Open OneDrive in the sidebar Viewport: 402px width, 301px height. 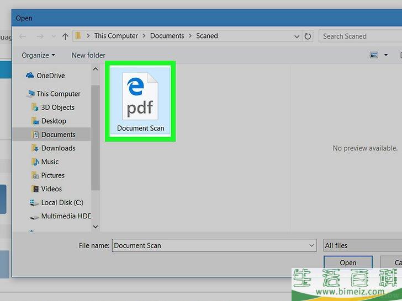(50, 76)
